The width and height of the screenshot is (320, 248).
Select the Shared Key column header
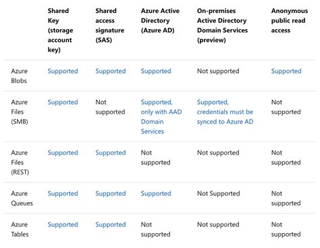(60, 30)
